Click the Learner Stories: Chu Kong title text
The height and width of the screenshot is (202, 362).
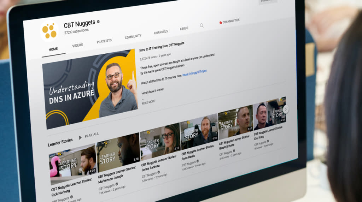click(x=268, y=133)
